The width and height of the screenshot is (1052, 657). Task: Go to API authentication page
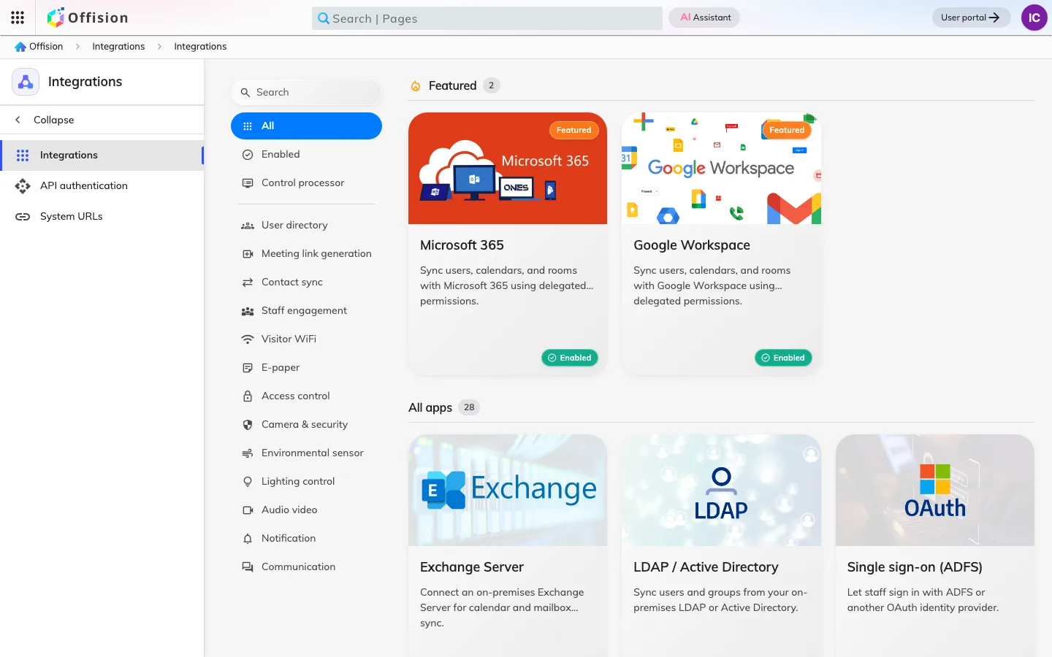click(x=102, y=186)
